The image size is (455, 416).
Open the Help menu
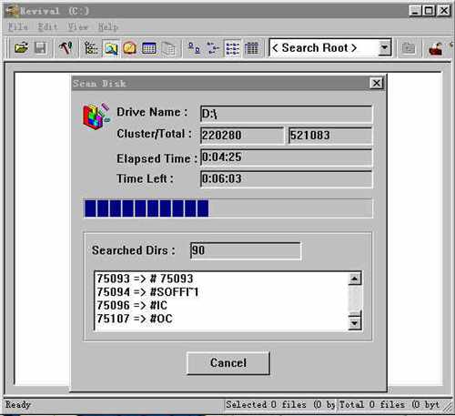(x=107, y=26)
